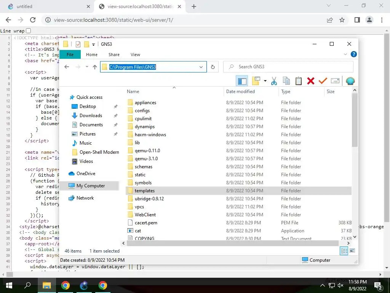
Task: Open the Classic Explorer shell settings icon
Action: [350, 81]
